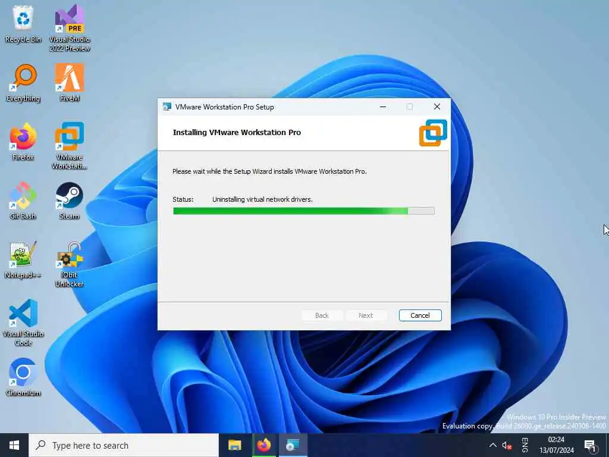Open the taskbar clock showing 02:24
609x457 pixels.
tap(556, 445)
